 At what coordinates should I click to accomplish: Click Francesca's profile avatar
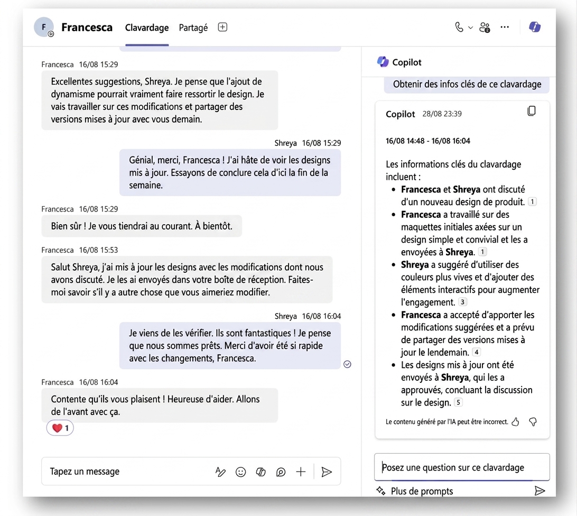tap(44, 27)
